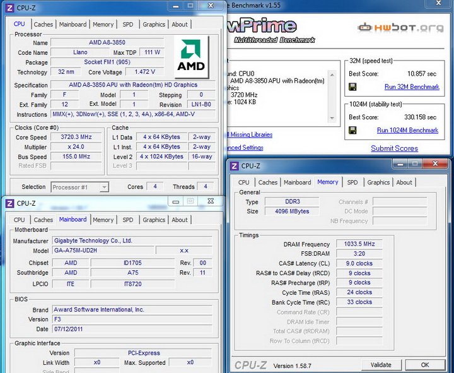The image size is (454, 373).
Task: Open Mainboard tab in the top CPU-Z window
Action: [x=73, y=25]
